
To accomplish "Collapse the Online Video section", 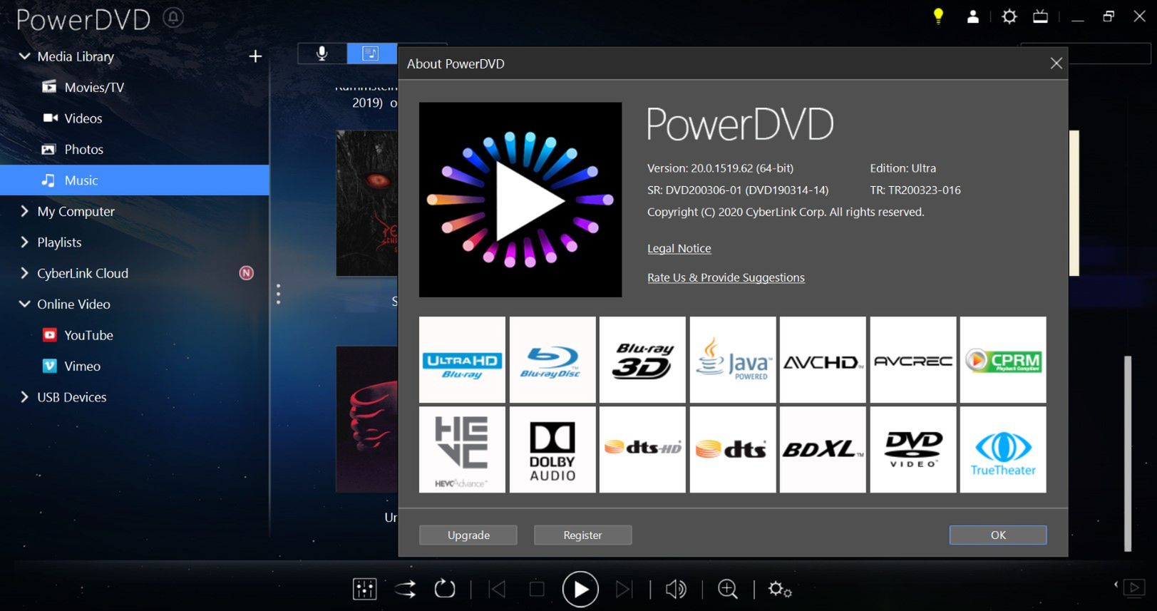I will [x=24, y=304].
